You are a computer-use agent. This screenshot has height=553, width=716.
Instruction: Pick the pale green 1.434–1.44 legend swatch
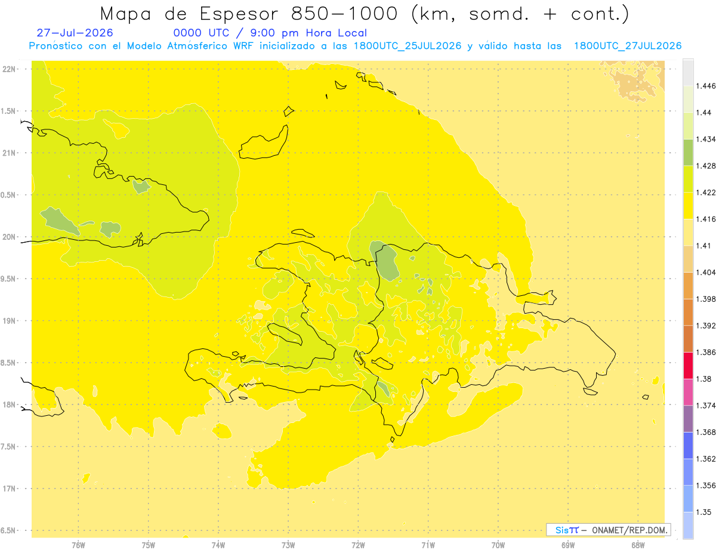click(688, 126)
